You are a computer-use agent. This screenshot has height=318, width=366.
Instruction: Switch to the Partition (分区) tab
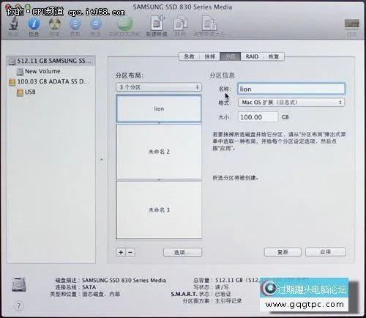pos(231,56)
